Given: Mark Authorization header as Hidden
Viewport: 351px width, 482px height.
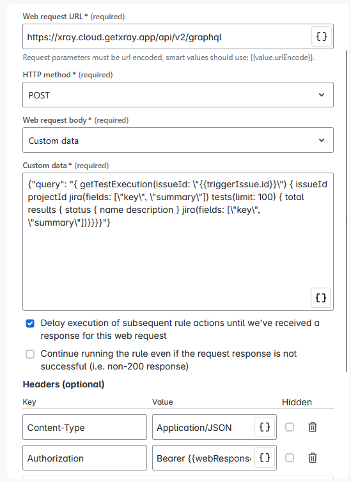Looking at the screenshot, I should pyautogui.click(x=290, y=458).
